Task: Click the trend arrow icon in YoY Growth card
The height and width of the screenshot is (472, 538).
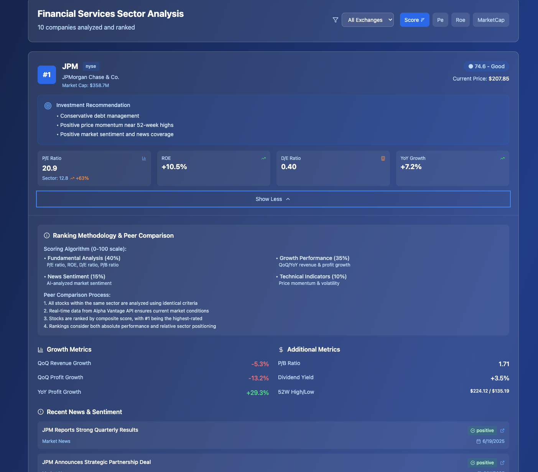Action: pos(502,158)
